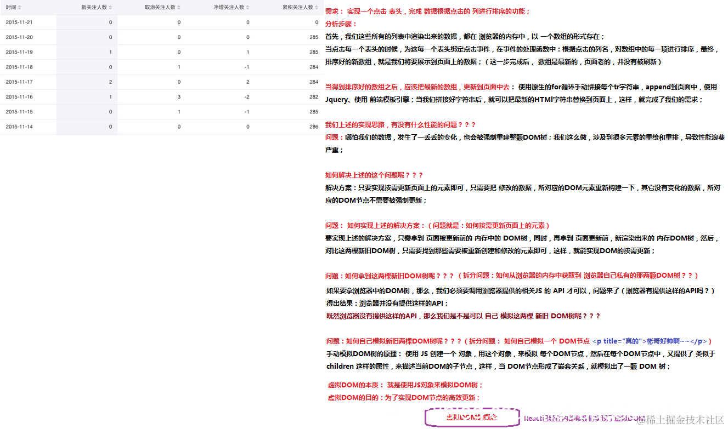
Task: Click the sort arrows beside 时间 header
Action: tap(20, 7)
